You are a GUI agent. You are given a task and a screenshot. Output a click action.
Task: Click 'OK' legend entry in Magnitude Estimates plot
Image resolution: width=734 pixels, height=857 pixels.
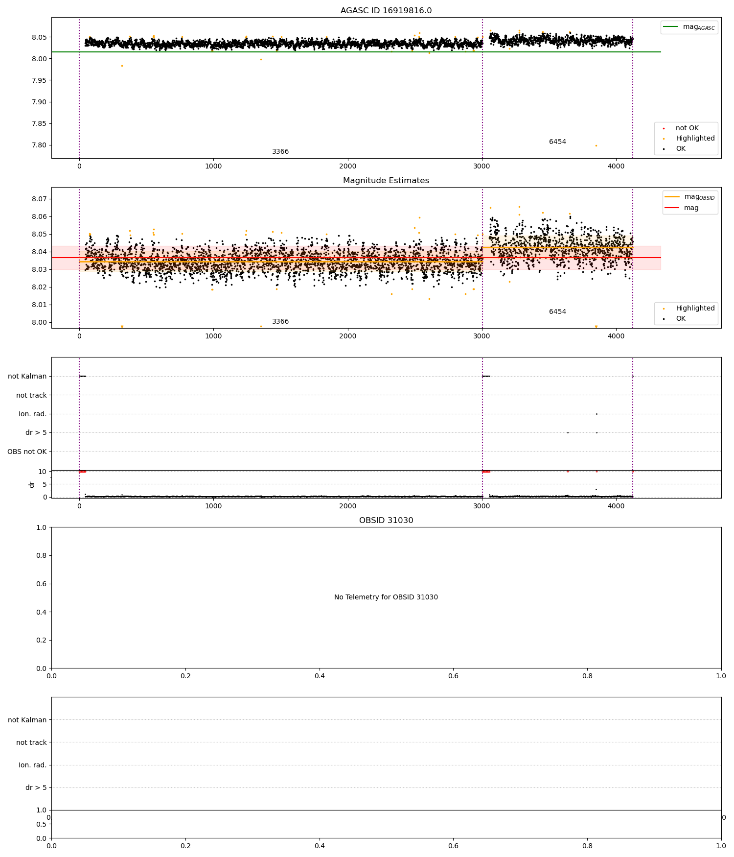click(x=674, y=319)
